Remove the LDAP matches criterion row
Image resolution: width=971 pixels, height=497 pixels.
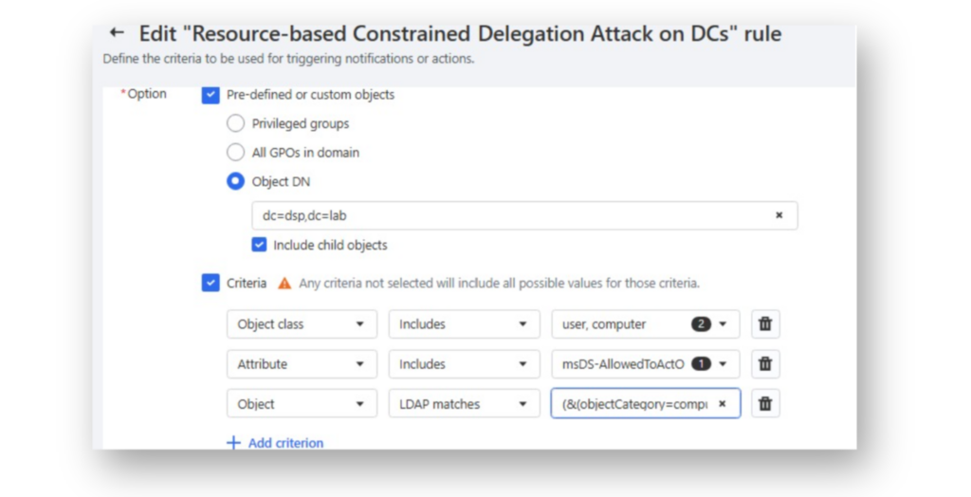(765, 403)
